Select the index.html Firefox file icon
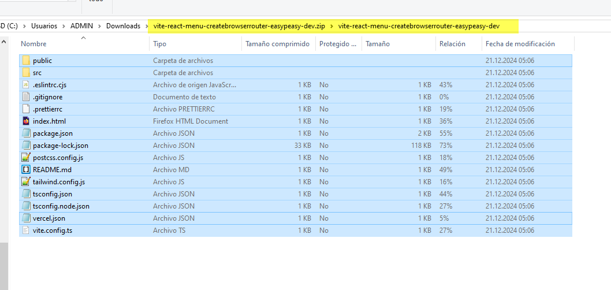The width and height of the screenshot is (611, 290). coord(26,121)
